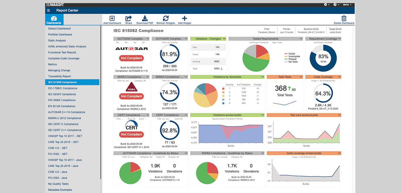The height and width of the screenshot is (193, 401).
Task: Go to Metrics dashboard
Action: point(52,64)
